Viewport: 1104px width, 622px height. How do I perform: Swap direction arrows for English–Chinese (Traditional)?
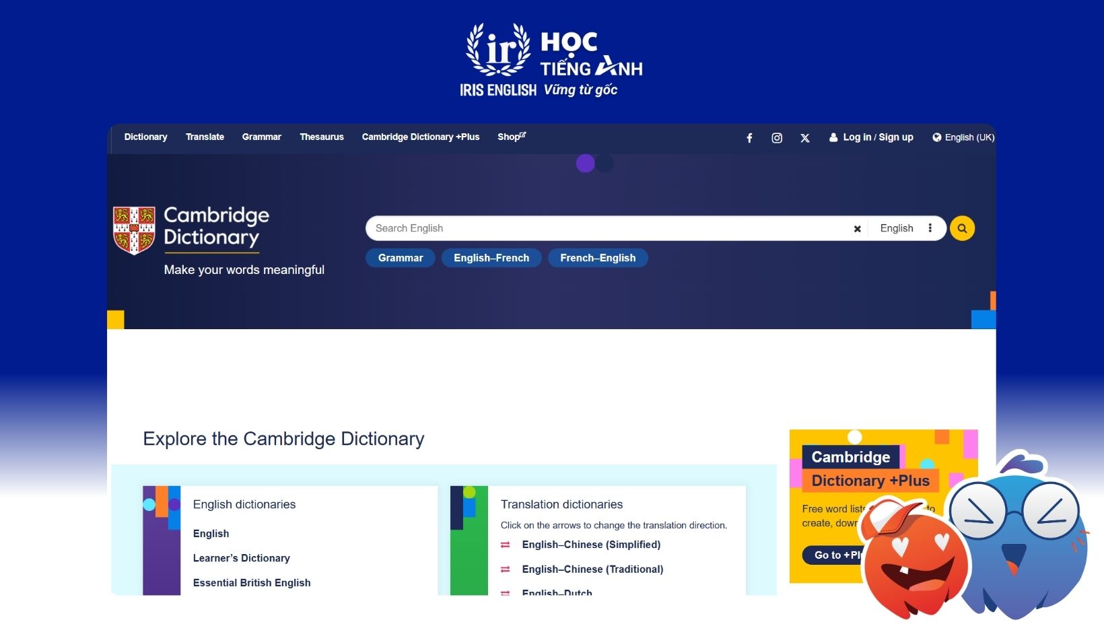point(506,569)
